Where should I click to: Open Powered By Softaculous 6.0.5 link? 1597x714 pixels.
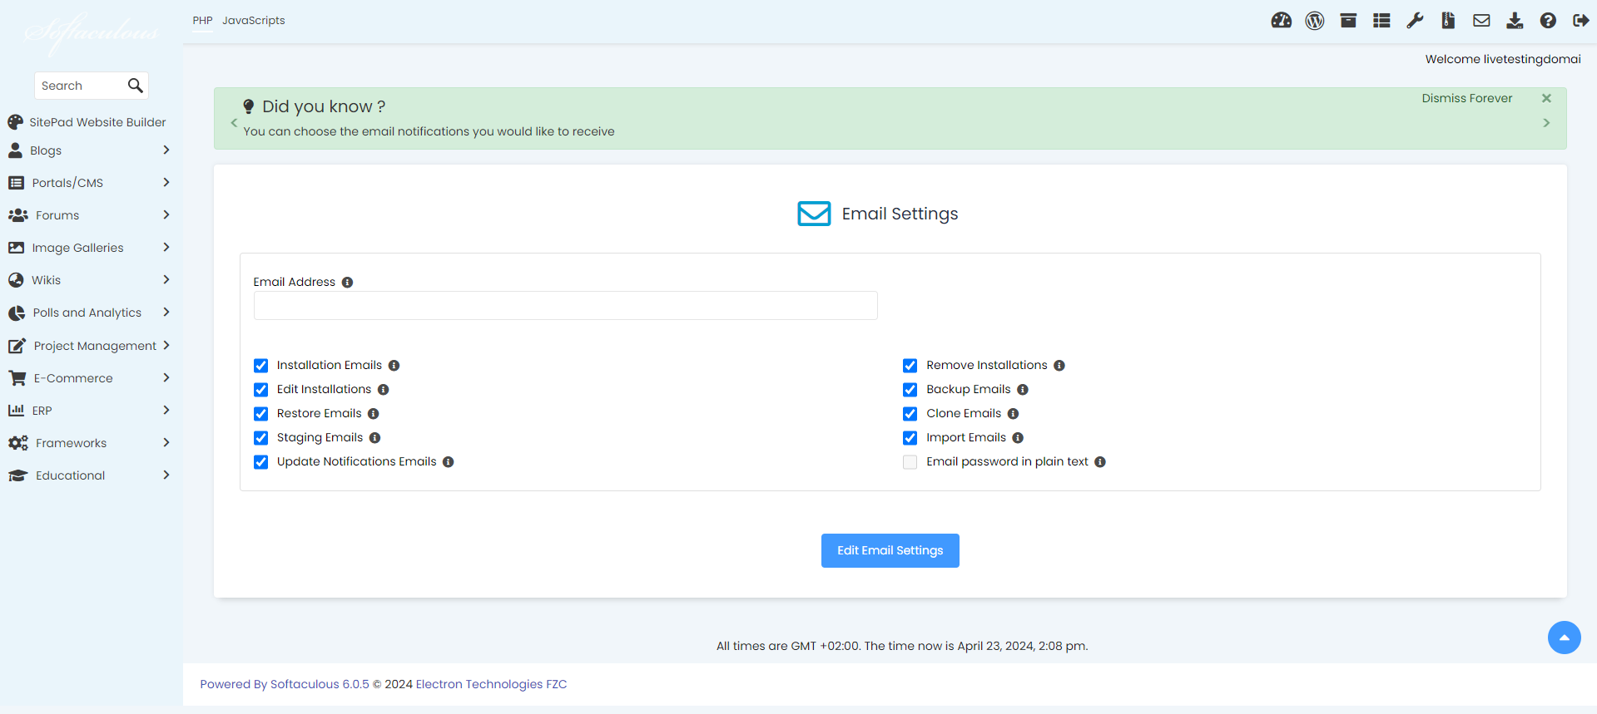pyautogui.click(x=285, y=684)
